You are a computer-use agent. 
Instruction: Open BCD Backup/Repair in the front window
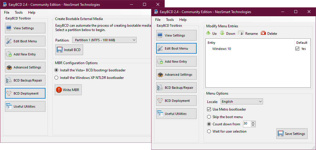click(x=176, y=88)
